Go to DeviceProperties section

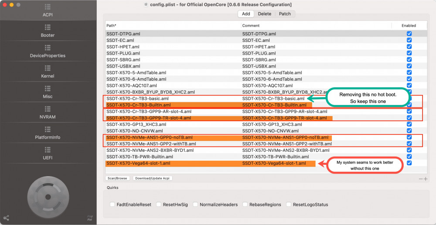48,51
